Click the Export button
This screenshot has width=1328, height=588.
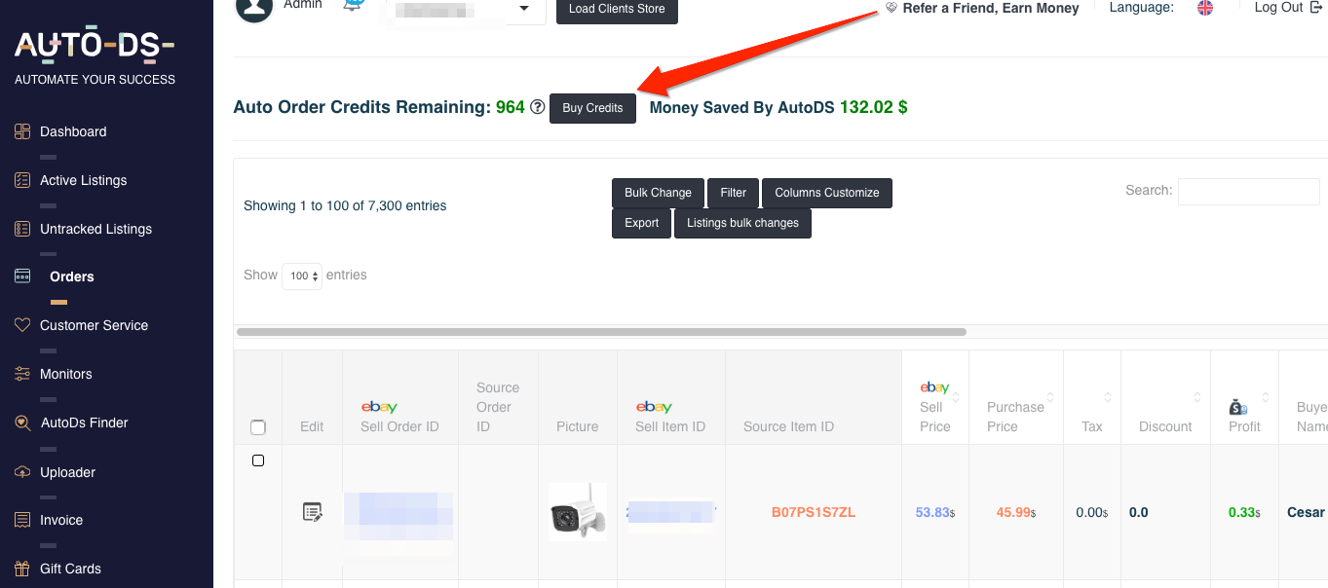click(x=641, y=223)
